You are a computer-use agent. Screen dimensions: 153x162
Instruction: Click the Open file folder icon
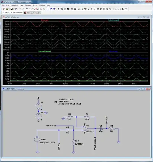(7, 9)
